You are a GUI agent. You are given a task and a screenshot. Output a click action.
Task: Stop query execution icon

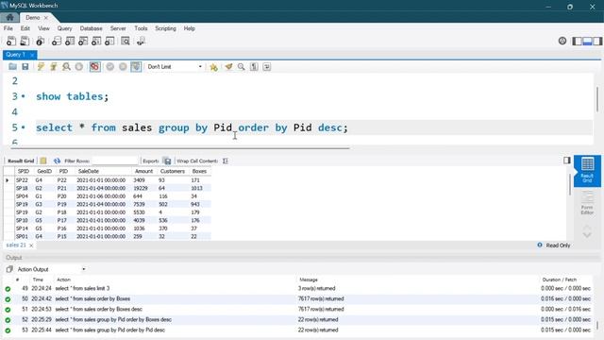pos(79,67)
